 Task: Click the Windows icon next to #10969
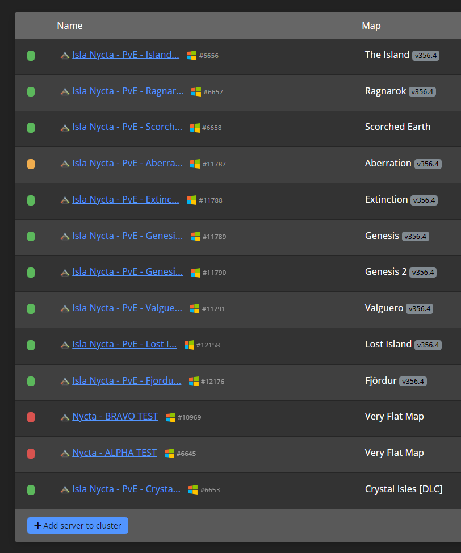point(170,417)
